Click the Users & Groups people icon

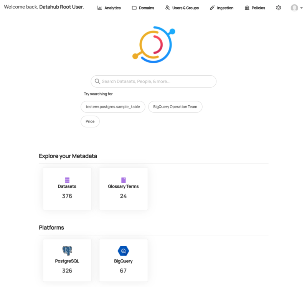coord(167,8)
